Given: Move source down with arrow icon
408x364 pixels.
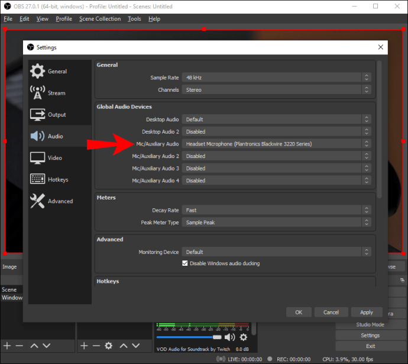Looking at the screenshot, I should coord(136,346).
